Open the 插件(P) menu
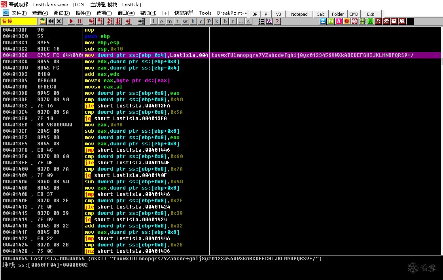 pyautogui.click(x=83, y=13)
